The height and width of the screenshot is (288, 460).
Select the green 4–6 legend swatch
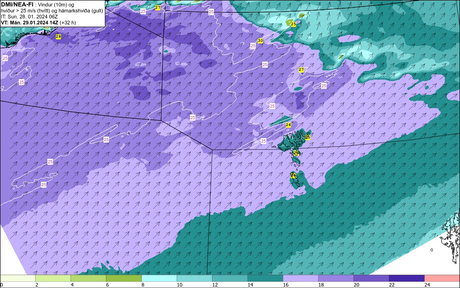click(88, 278)
